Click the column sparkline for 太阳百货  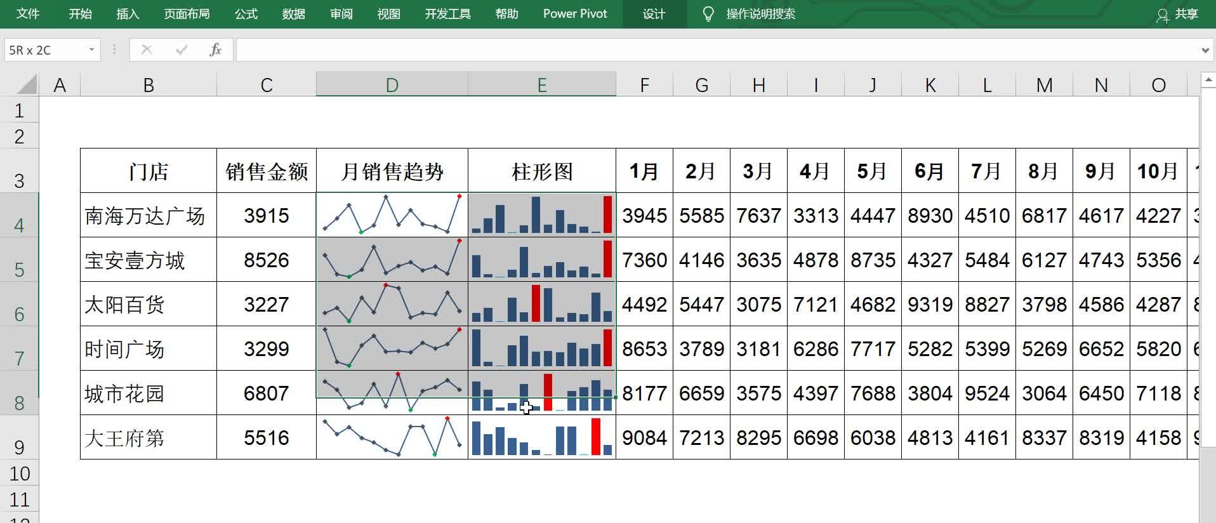pos(542,304)
